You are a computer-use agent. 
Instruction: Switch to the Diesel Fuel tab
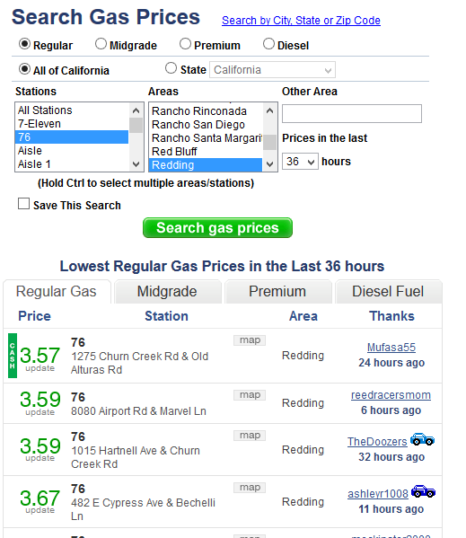(x=388, y=292)
